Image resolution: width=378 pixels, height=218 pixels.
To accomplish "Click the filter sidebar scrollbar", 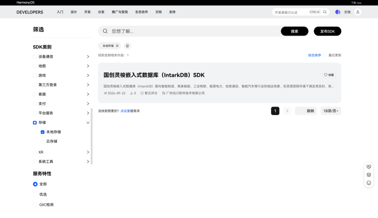I will (x=92, y=136).
